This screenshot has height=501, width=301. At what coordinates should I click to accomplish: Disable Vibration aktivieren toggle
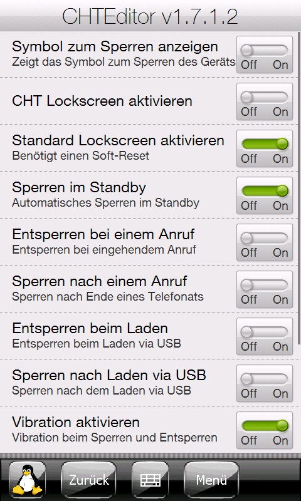(x=265, y=430)
